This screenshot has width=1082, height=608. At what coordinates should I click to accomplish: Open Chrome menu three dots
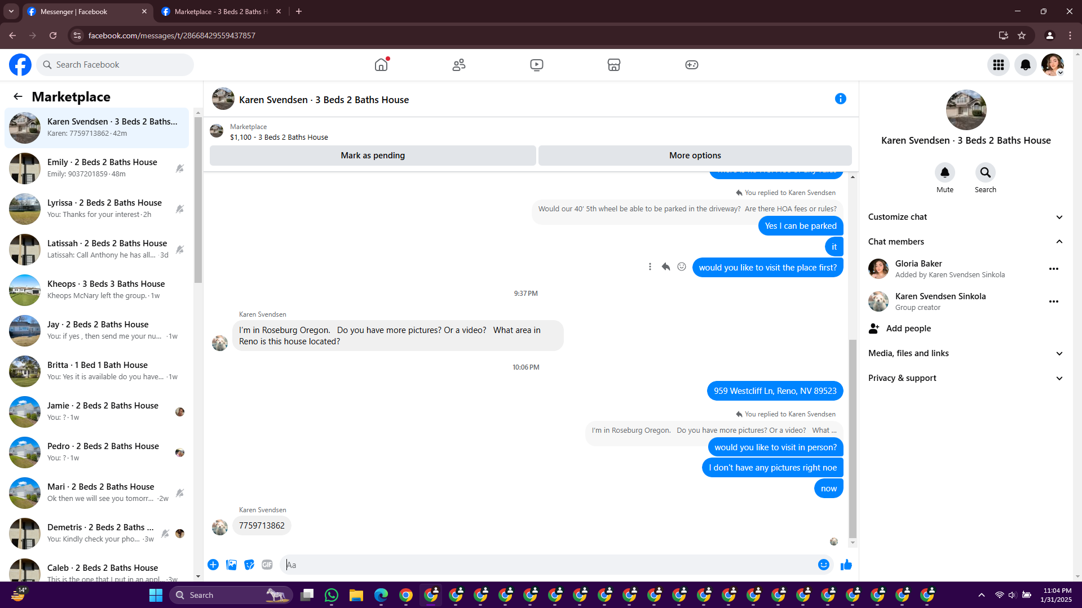point(1070,35)
